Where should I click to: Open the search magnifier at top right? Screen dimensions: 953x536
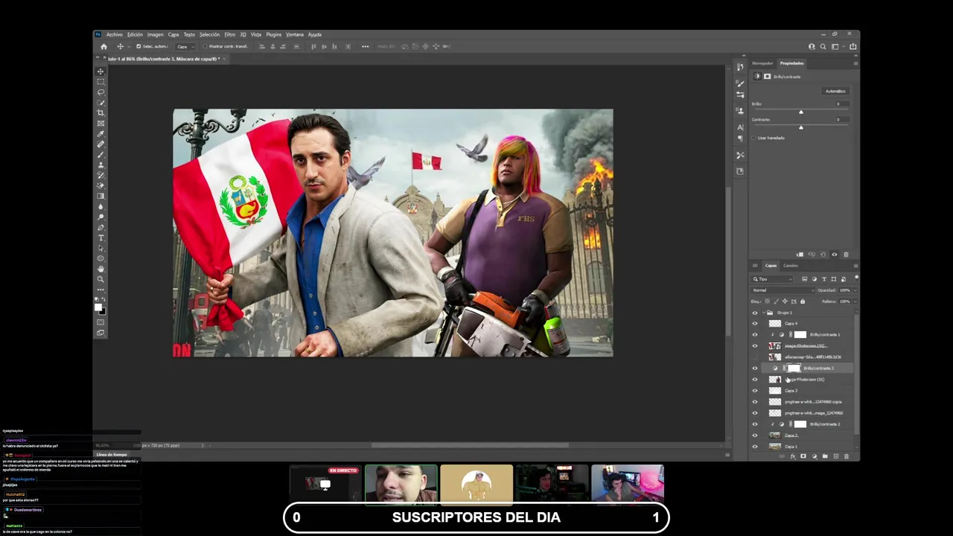[x=823, y=46]
